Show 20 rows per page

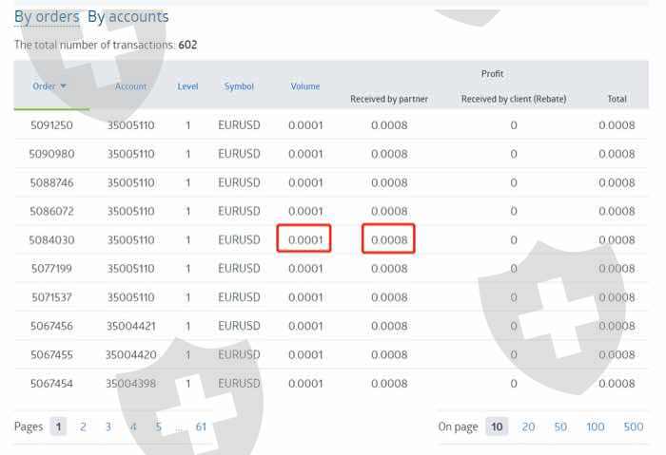[x=528, y=427]
